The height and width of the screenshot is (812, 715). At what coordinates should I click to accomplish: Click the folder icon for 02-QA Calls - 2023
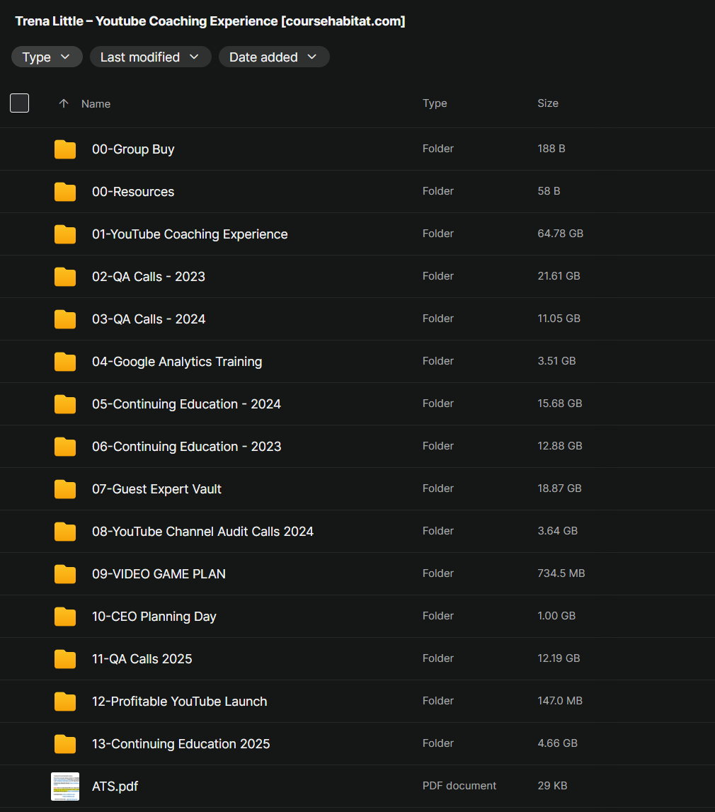[65, 277]
